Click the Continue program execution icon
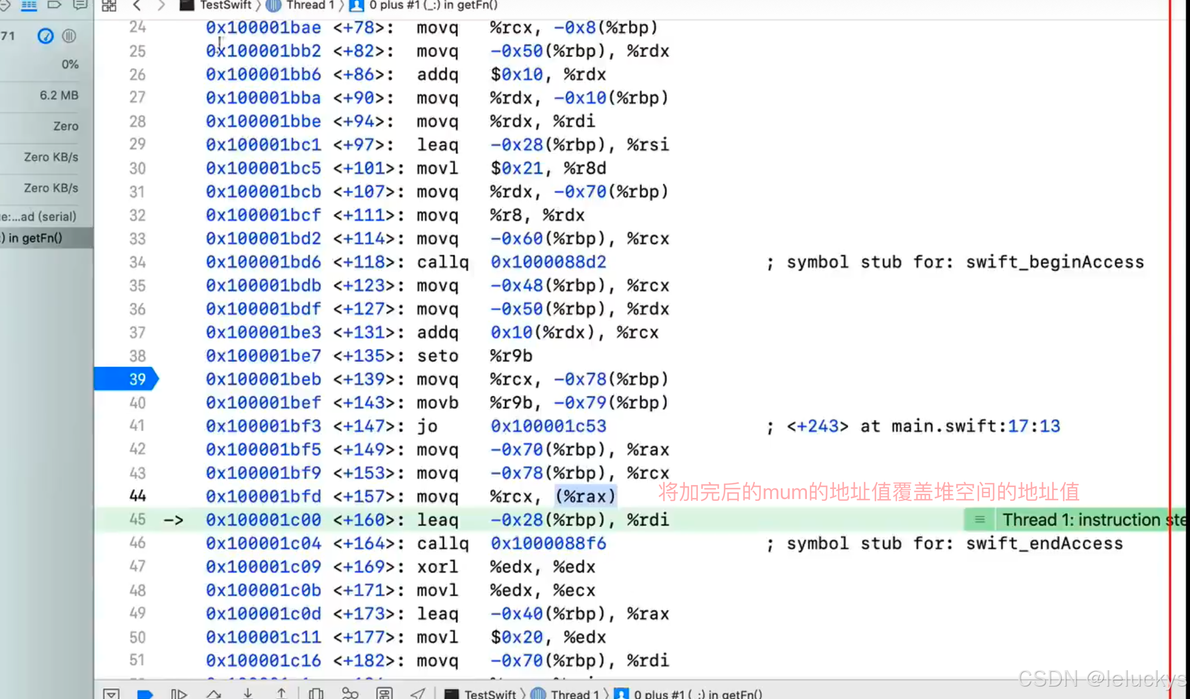The width and height of the screenshot is (1190, 699). [179, 693]
